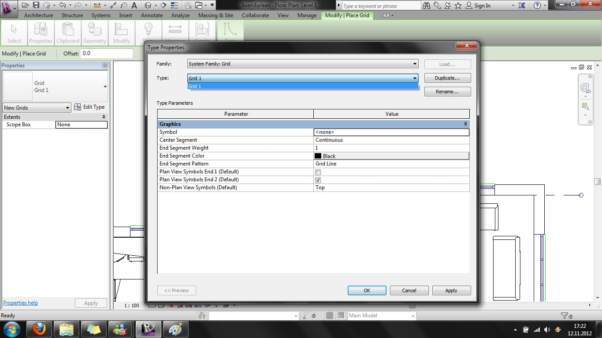Viewport: 602px width, 338px height.
Task: Click the Cancel button in Type Properties
Action: pyautogui.click(x=409, y=290)
